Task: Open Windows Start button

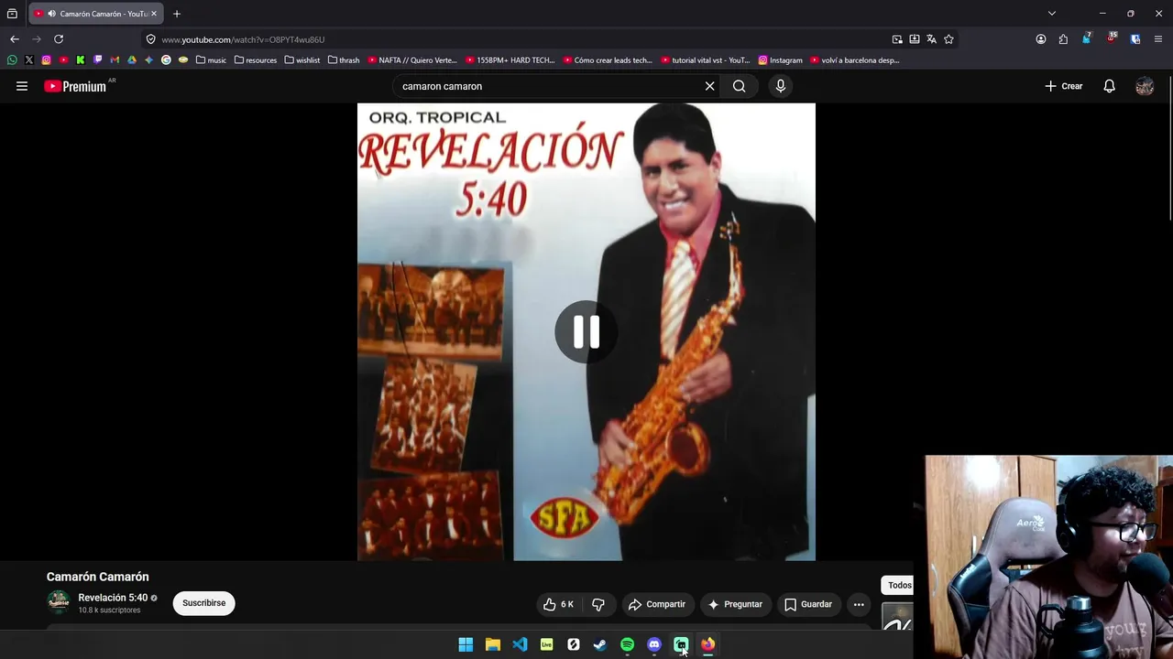Action: (x=466, y=644)
